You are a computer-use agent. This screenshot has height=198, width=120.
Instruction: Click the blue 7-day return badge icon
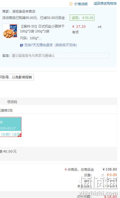[x=21, y=45]
